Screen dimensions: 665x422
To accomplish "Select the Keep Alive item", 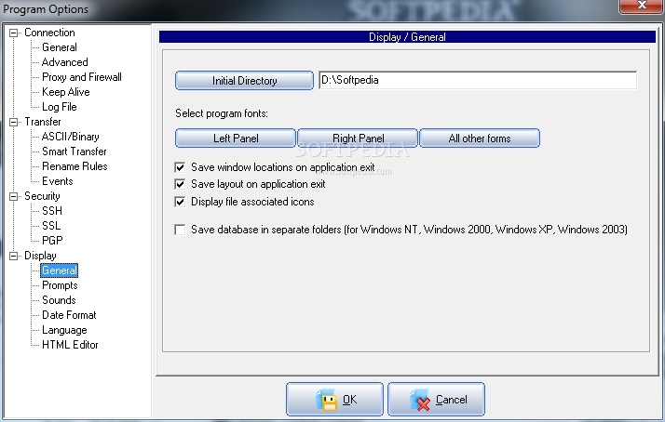I will [x=66, y=92].
